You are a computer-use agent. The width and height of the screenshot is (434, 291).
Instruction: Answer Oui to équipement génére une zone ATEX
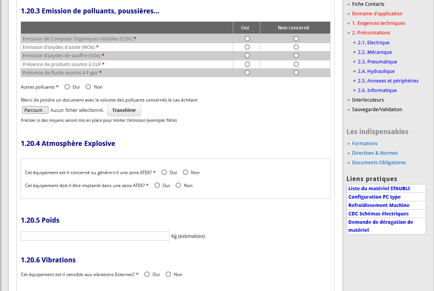[164, 172]
